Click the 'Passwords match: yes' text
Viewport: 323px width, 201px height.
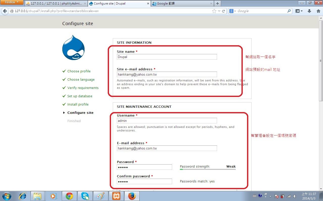pos(197,181)
